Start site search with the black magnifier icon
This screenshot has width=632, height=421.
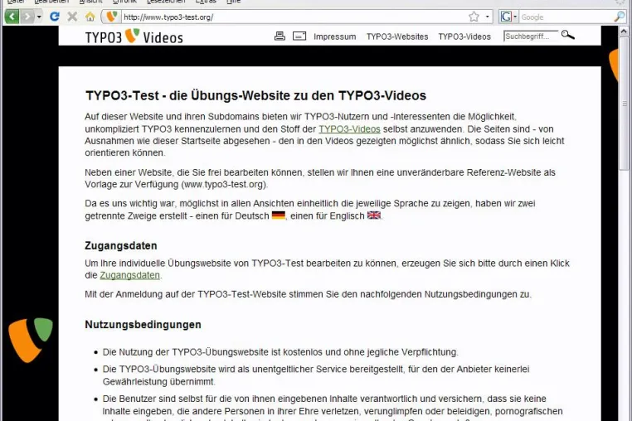[x=568, y=35]
